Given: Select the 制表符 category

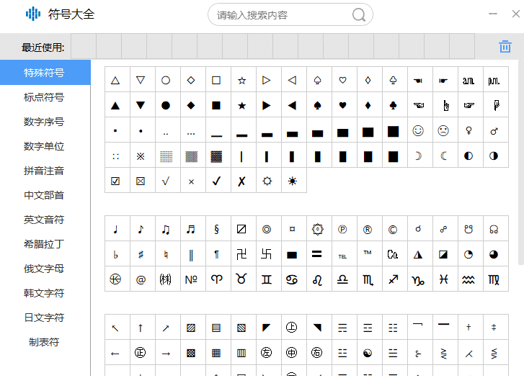Looking at the screenshot, I should click(44, 342).
